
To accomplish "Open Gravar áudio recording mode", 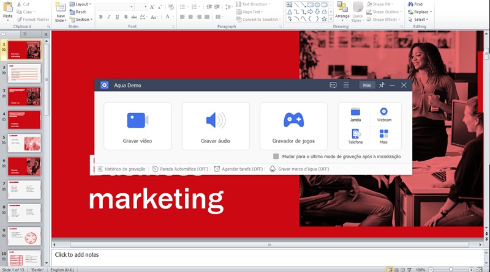I will coord(216,126).
